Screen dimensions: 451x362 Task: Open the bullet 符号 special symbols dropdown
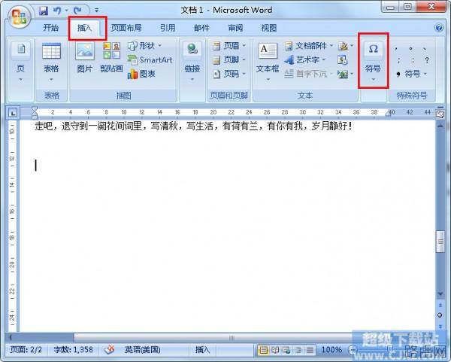412,75
